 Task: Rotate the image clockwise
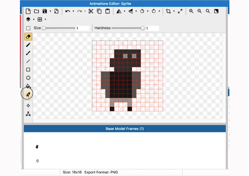(x=154, y=11)
